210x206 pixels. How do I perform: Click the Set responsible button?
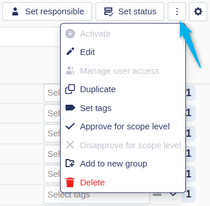(47, 11)
